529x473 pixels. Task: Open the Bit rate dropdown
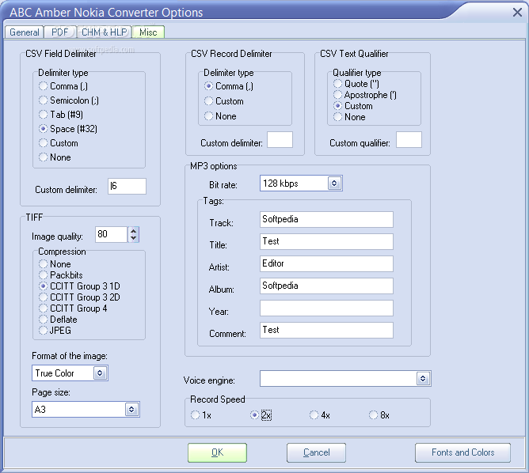(x=334, y=184)
